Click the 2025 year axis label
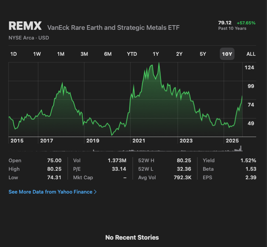Image resolution: width=267 pixels, height=247 pixels. point(232,141)
